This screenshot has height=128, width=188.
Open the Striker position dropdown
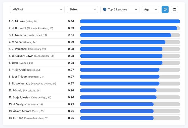pyautogui.click(x=82, y=9)
